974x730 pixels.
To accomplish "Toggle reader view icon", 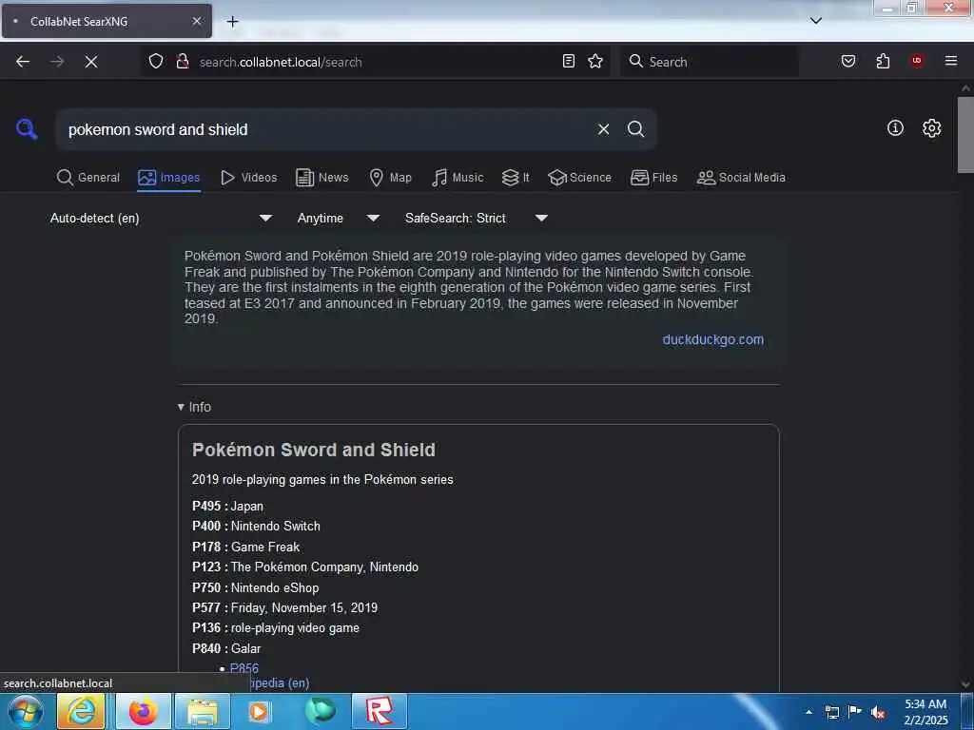I will click(569, 61).
